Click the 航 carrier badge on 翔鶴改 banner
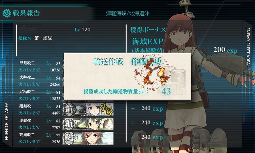Screen dimensions: 255x153 coord(69,110)
